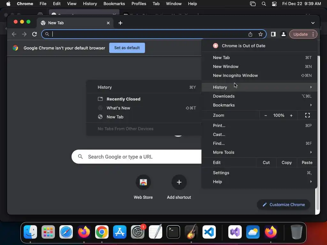The height and width of the screenshot is (245, 327).
Task: Choose Print... from the menu
Action: click(x=259, y=125)
